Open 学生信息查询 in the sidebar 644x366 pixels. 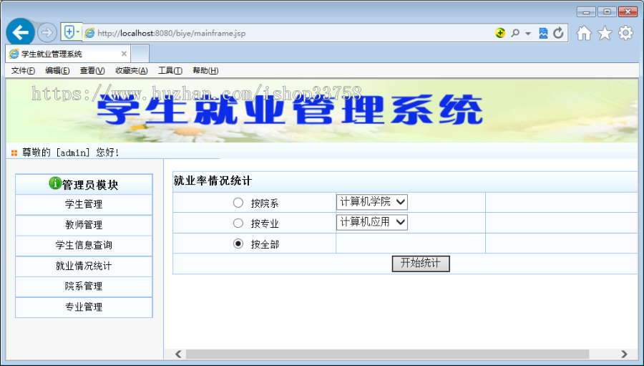[84, 246]
